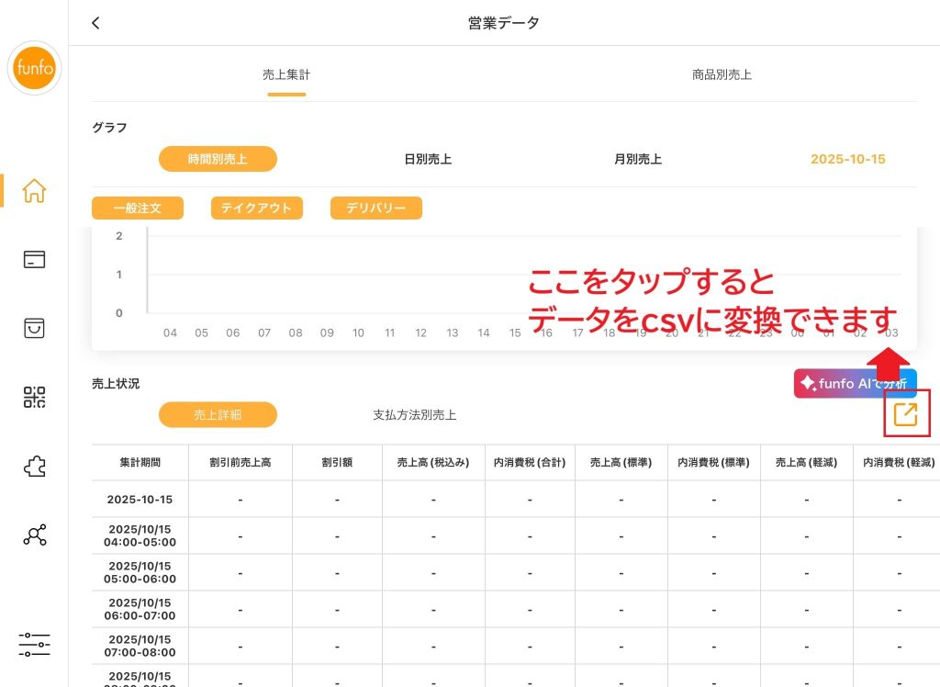The image size is (940, 687).
Task: Open the settings sliders icon
Action: click(x=34, y=644)
